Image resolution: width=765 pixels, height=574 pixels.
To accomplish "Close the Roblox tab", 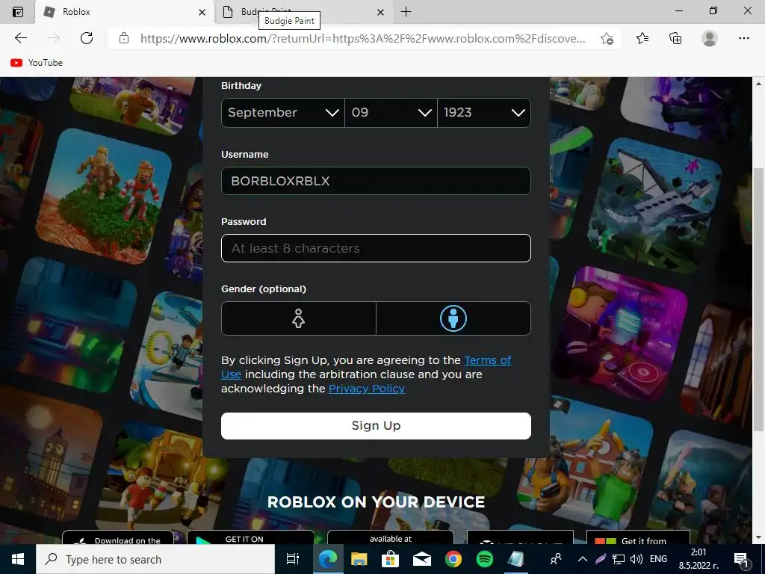I will click(x=202, y=12).
